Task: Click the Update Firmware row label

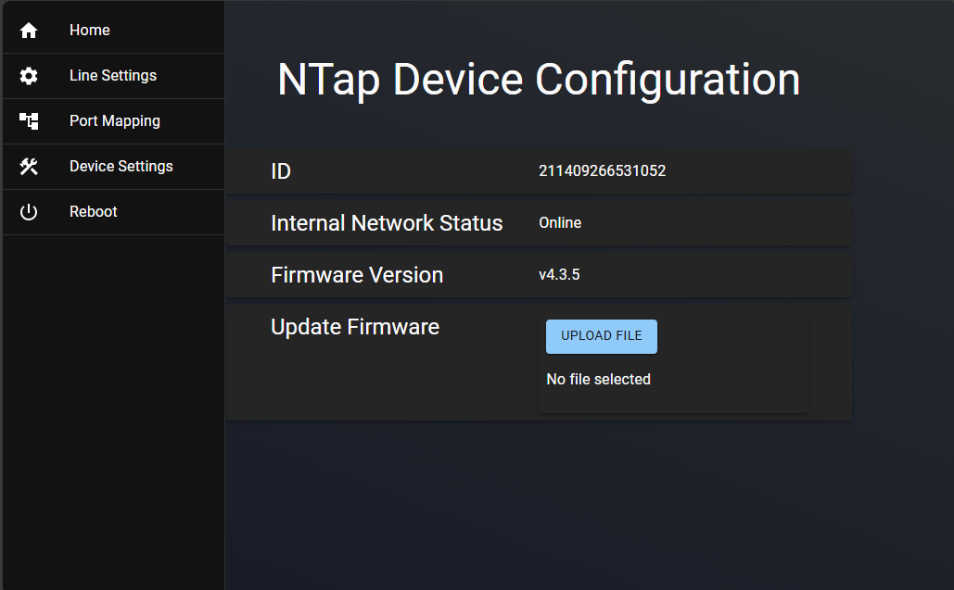Action: tap(355, 327)
